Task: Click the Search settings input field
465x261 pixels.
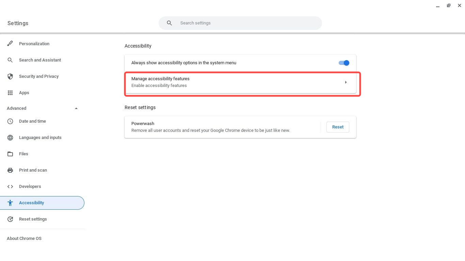Action: [x=240, y=23]
